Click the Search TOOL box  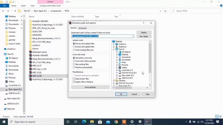pyautogui.click(x=195, y=11)
